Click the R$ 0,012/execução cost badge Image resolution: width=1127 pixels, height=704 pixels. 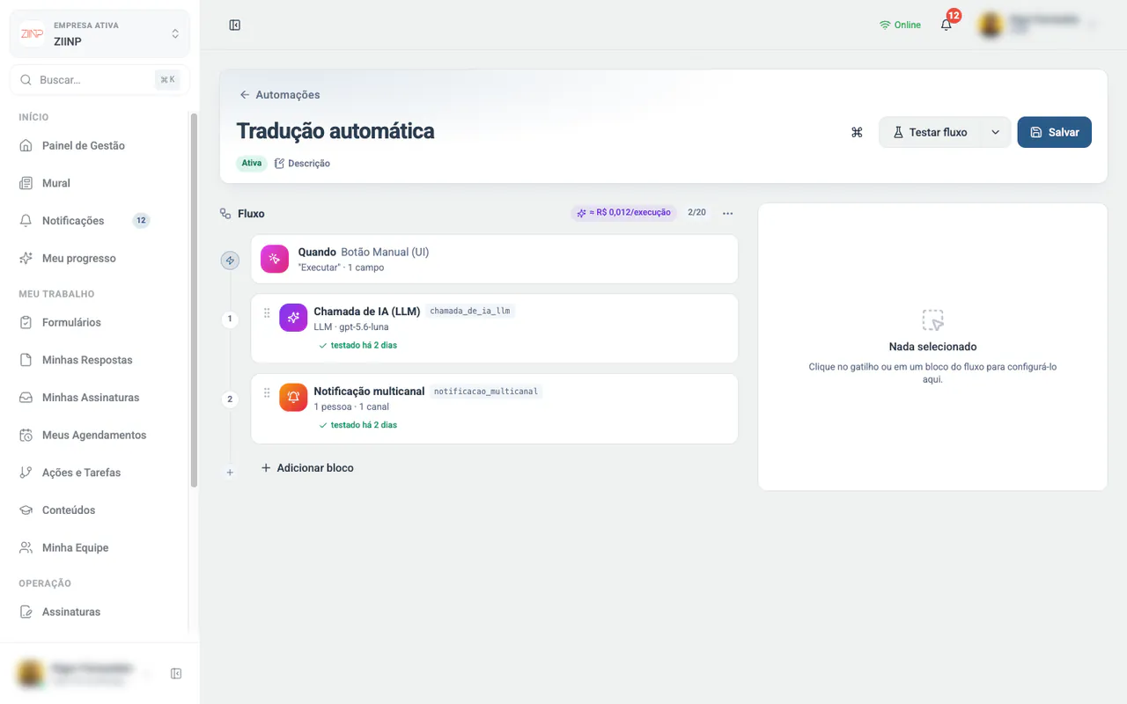point(623,213)
